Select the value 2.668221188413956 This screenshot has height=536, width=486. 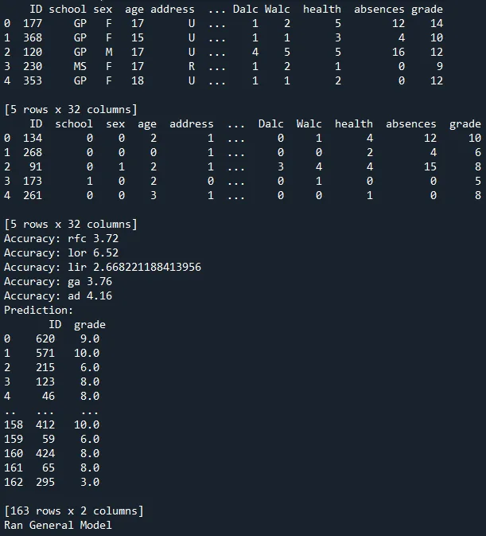[147, 267]
